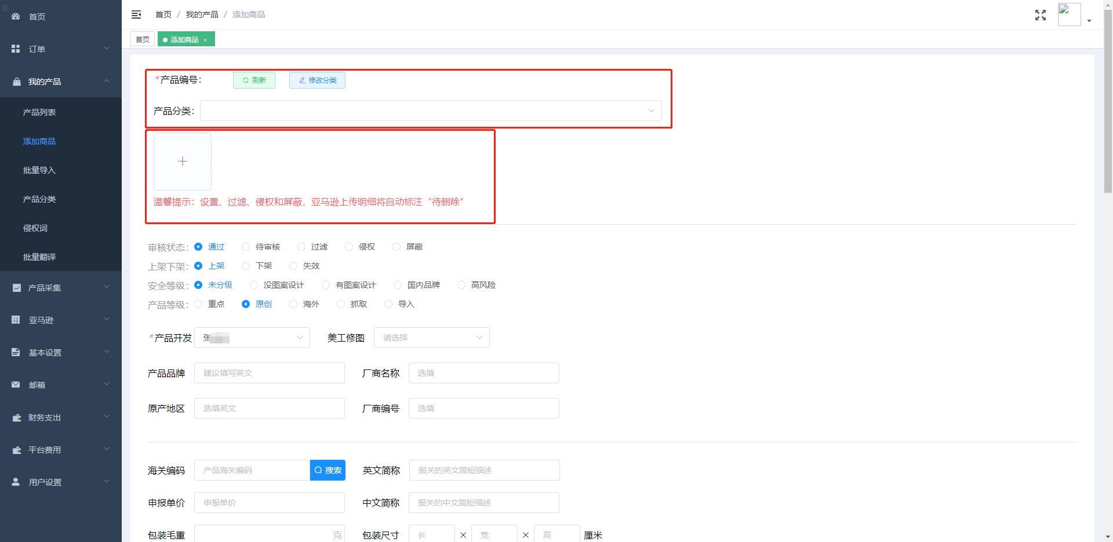Toggle fullscreen mode icon
1113x542 pixels.
pyautogui.click(x=1040, y=15)
